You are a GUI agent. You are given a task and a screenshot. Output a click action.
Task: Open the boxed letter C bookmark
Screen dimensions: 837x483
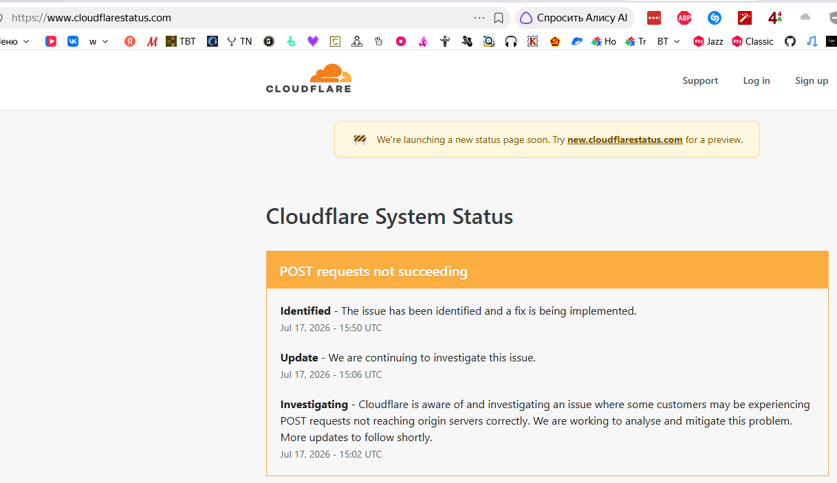pos(335,41)
